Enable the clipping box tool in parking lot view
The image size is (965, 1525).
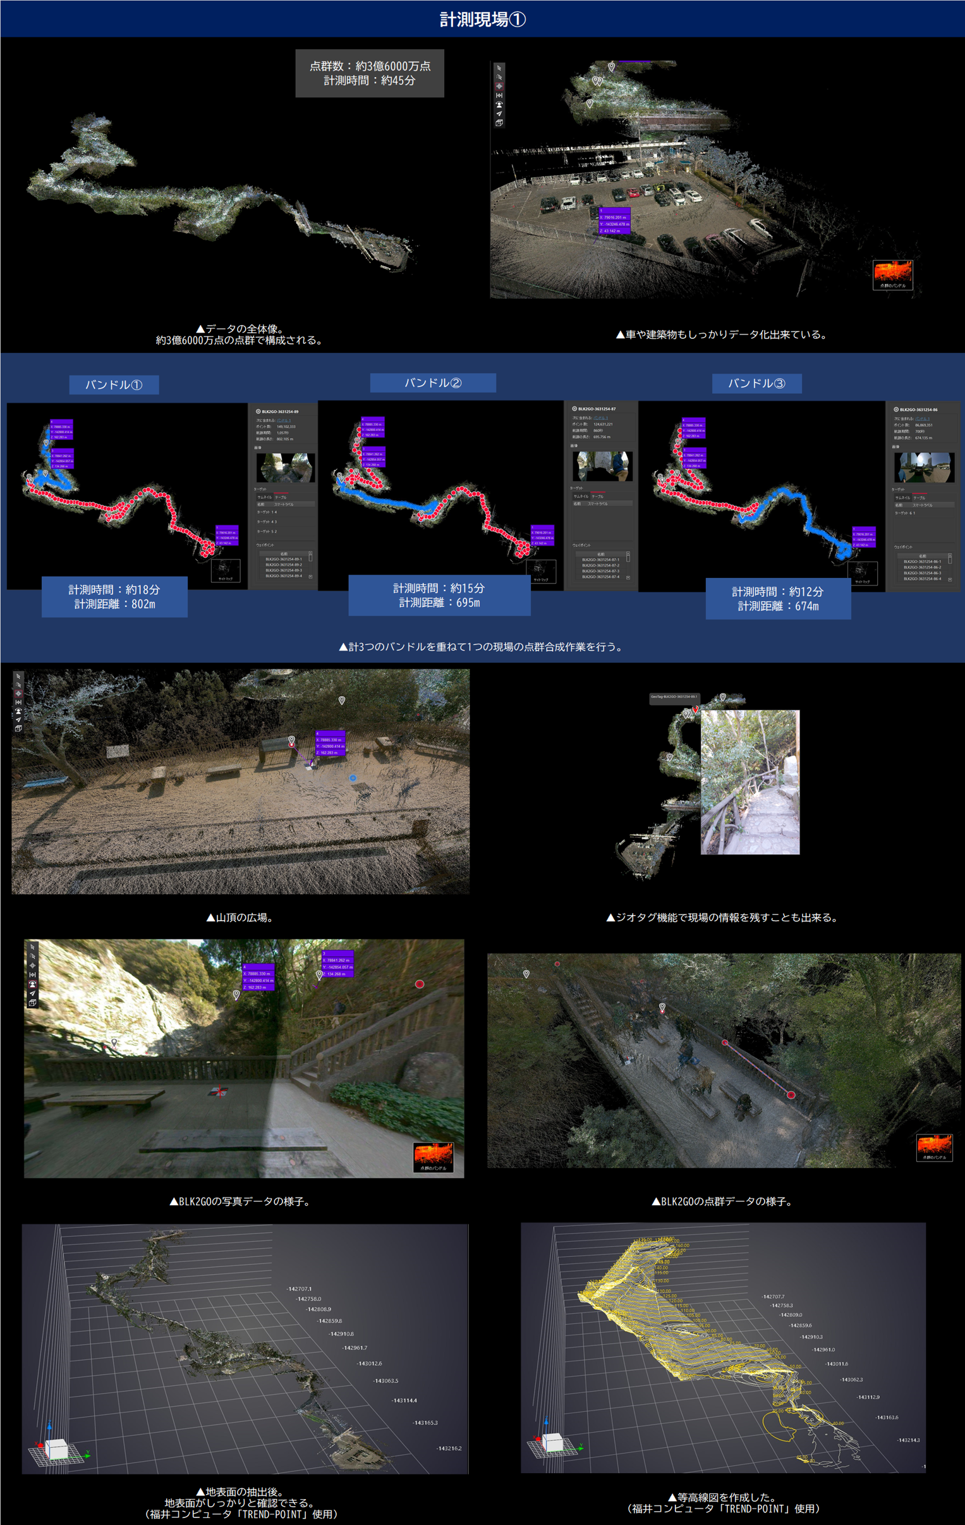point(500,123)
